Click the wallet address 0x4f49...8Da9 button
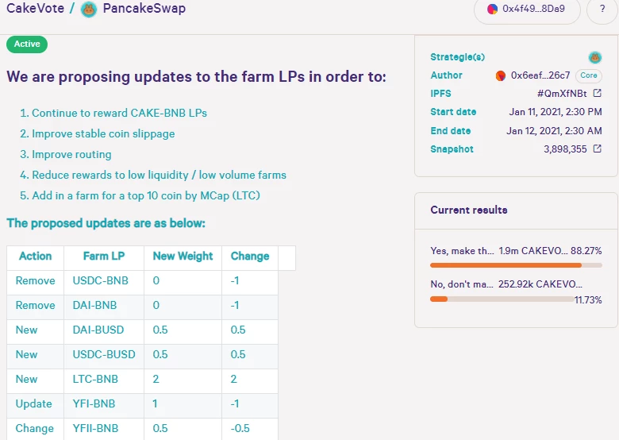619x440 pixels. click(527, 9)
